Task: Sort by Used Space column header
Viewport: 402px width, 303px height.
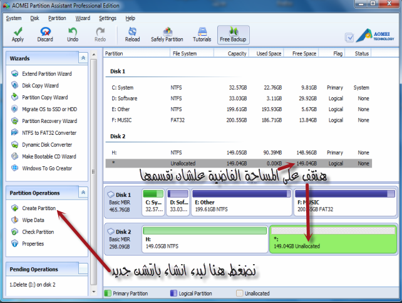Action: pos(266,53)
